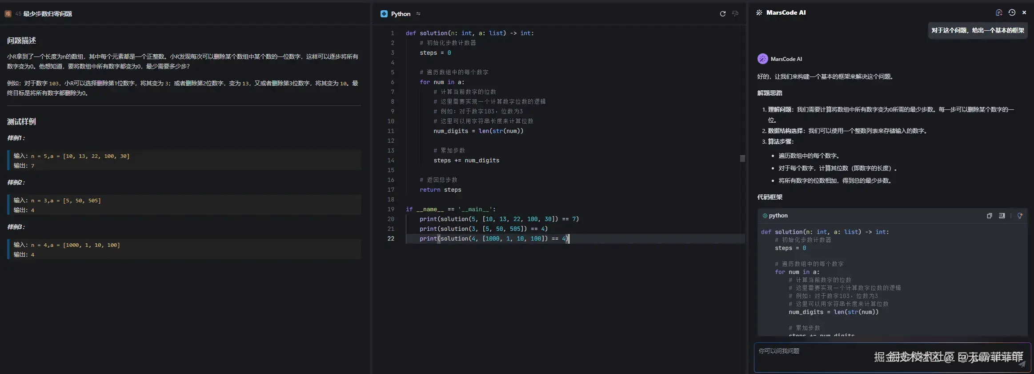1034x374 pixels.
Task: Click editor line 11 'num_digits = len(str(num))'
Action: [x=478, y=131]
